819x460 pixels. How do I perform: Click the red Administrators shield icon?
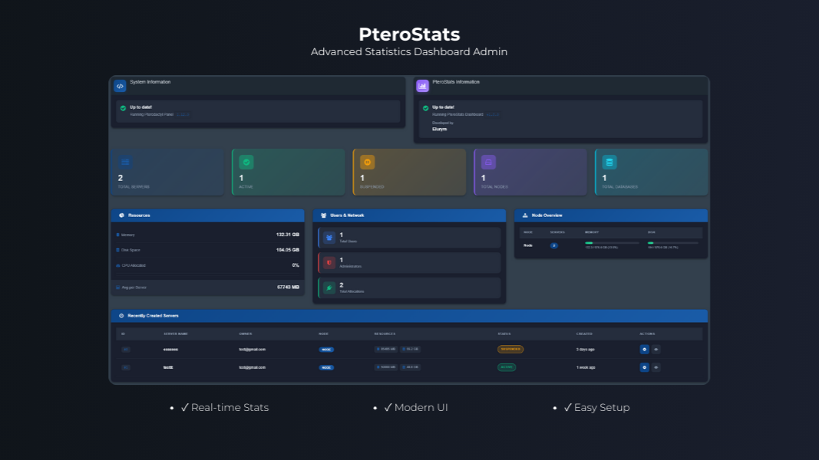[329, 263]
